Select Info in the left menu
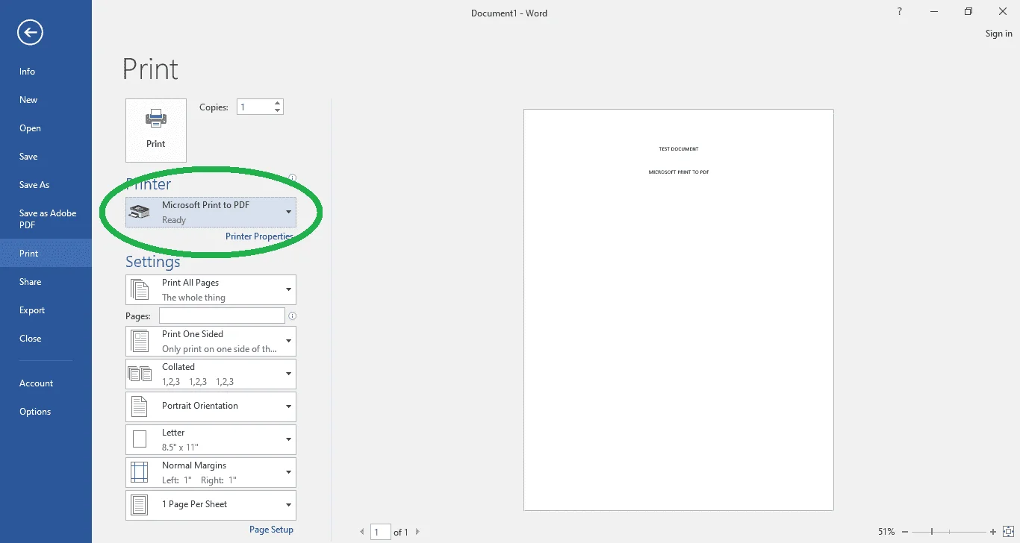This screenshot has height=543, width=1020. pos(46,72)
